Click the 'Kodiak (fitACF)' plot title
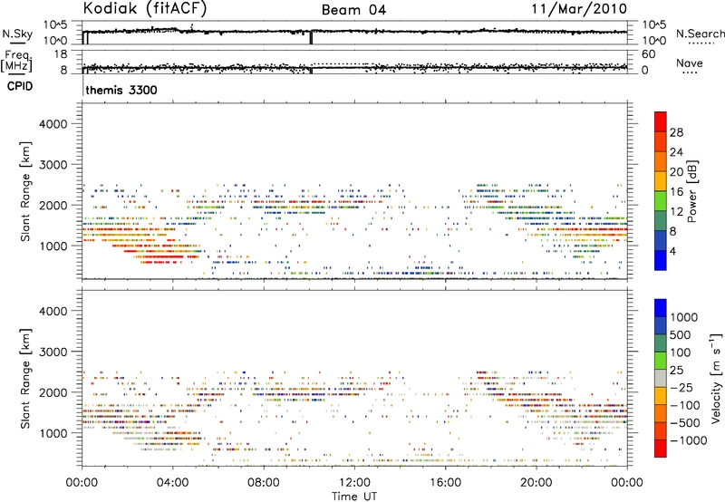The height and width of the screenshot is (502, 725). 145,8
